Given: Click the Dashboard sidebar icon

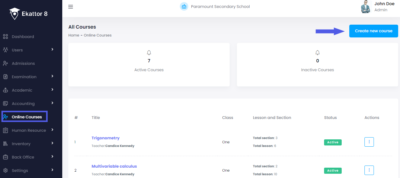Looking at the screenshot, I should (x=5, y=37).
